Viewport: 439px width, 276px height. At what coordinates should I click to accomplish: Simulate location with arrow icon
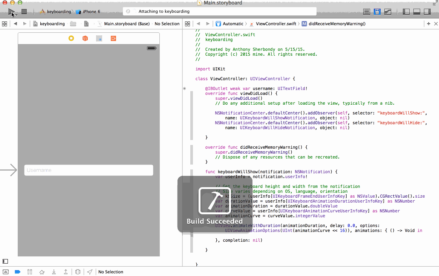90,272
